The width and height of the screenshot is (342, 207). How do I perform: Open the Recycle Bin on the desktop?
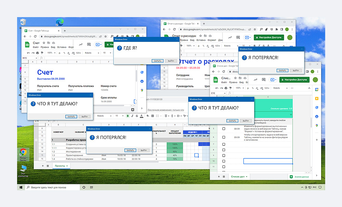tap(23, 22)
